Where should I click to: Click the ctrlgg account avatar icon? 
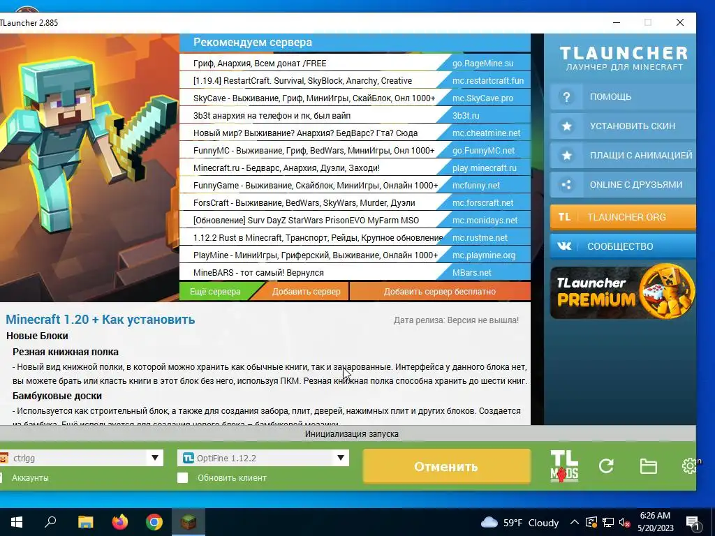(x=4, y=458)
